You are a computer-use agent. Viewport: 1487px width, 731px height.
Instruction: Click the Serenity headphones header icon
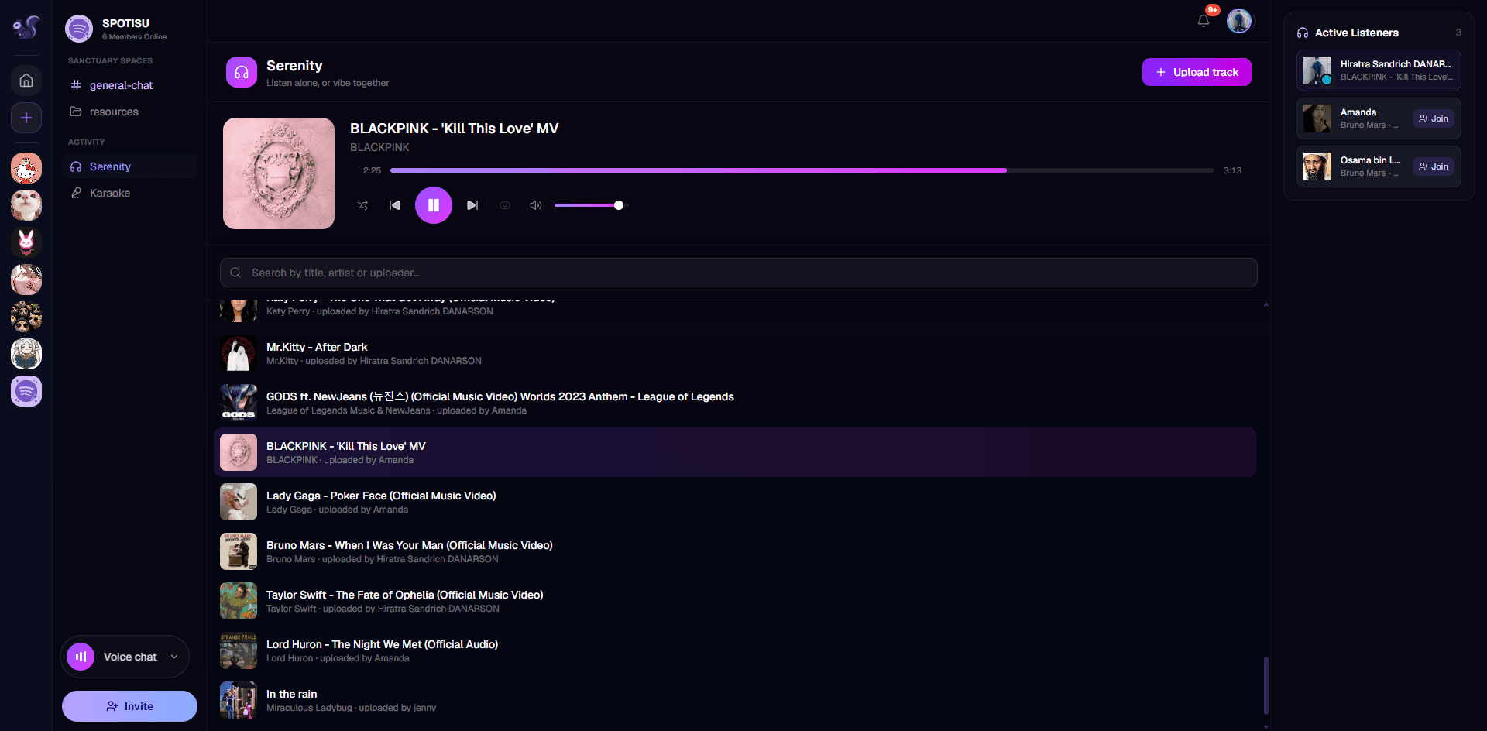[242, 72]
